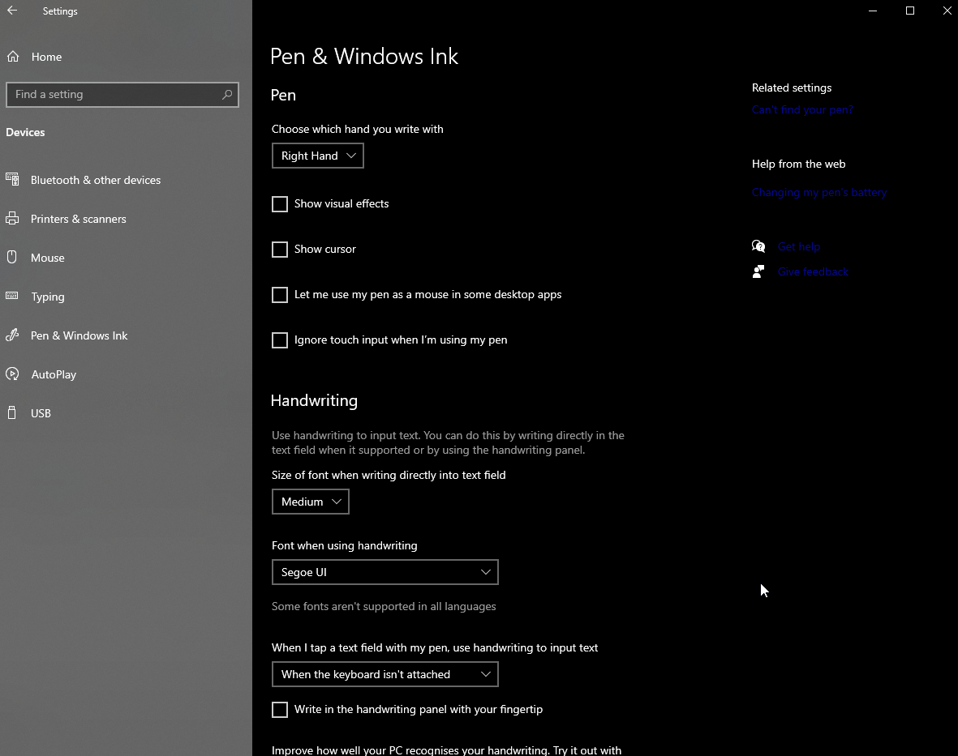Select Pen & Windows Ink in sidebar
This screenshot has width=958, height=756.
(79, 335)
